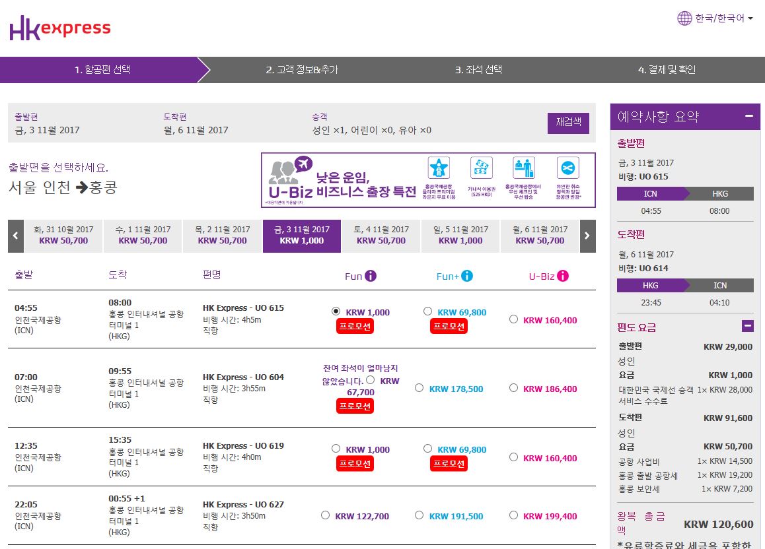
Task: Click the 재검색 button
Action: coord(568,123)
